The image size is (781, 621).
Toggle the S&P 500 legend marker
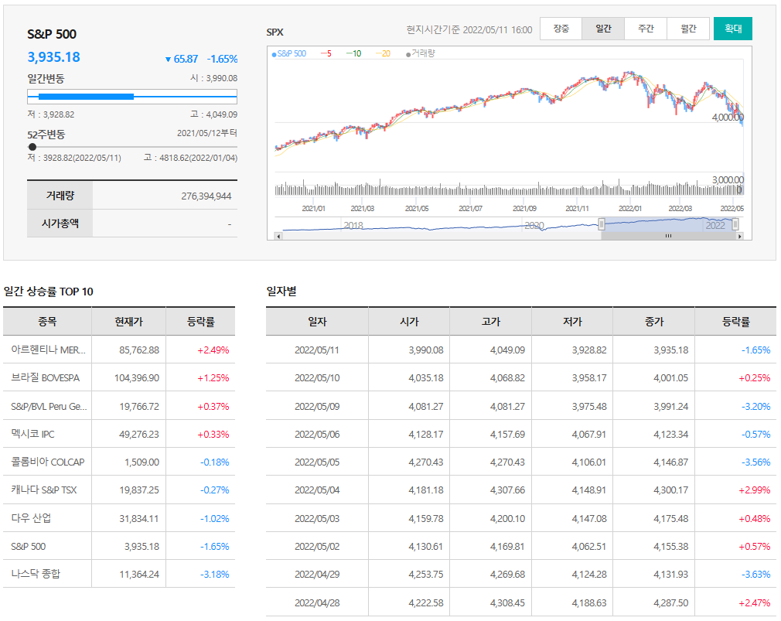click(x=289, y=53)
